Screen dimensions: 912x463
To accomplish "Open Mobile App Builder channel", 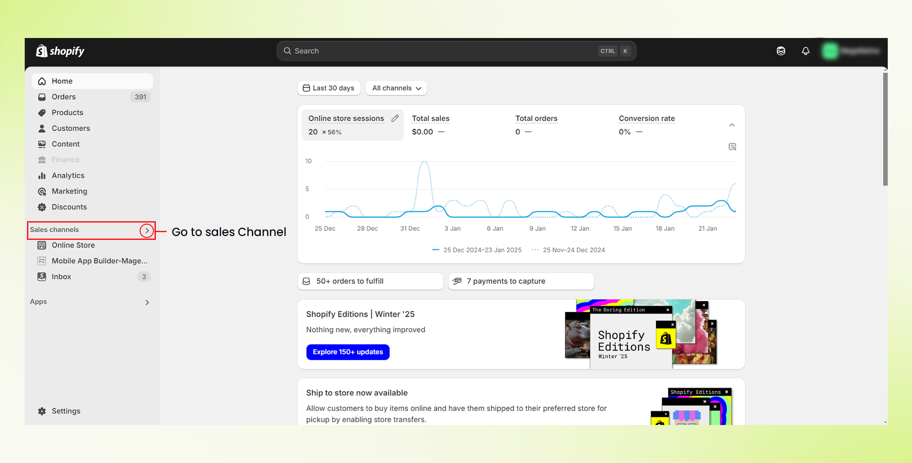I will click(99, 261).
